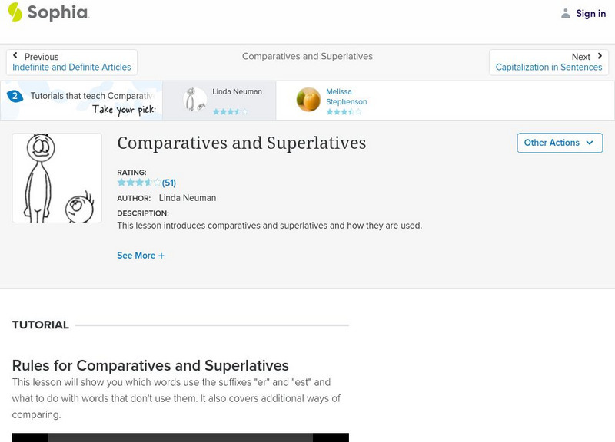The height and width of the screenshot is (442, 615).
Task: Select Melissa Stephenson's round avatar
Action: pyautogui.click(x=308, y=100)
